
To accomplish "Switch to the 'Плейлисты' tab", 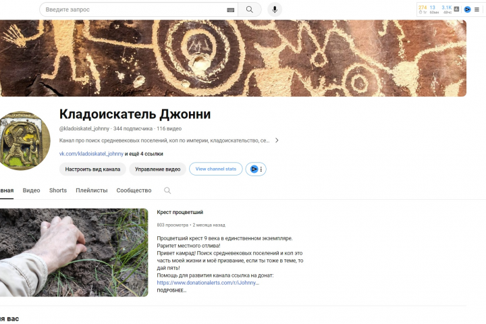I will point(91,190).
